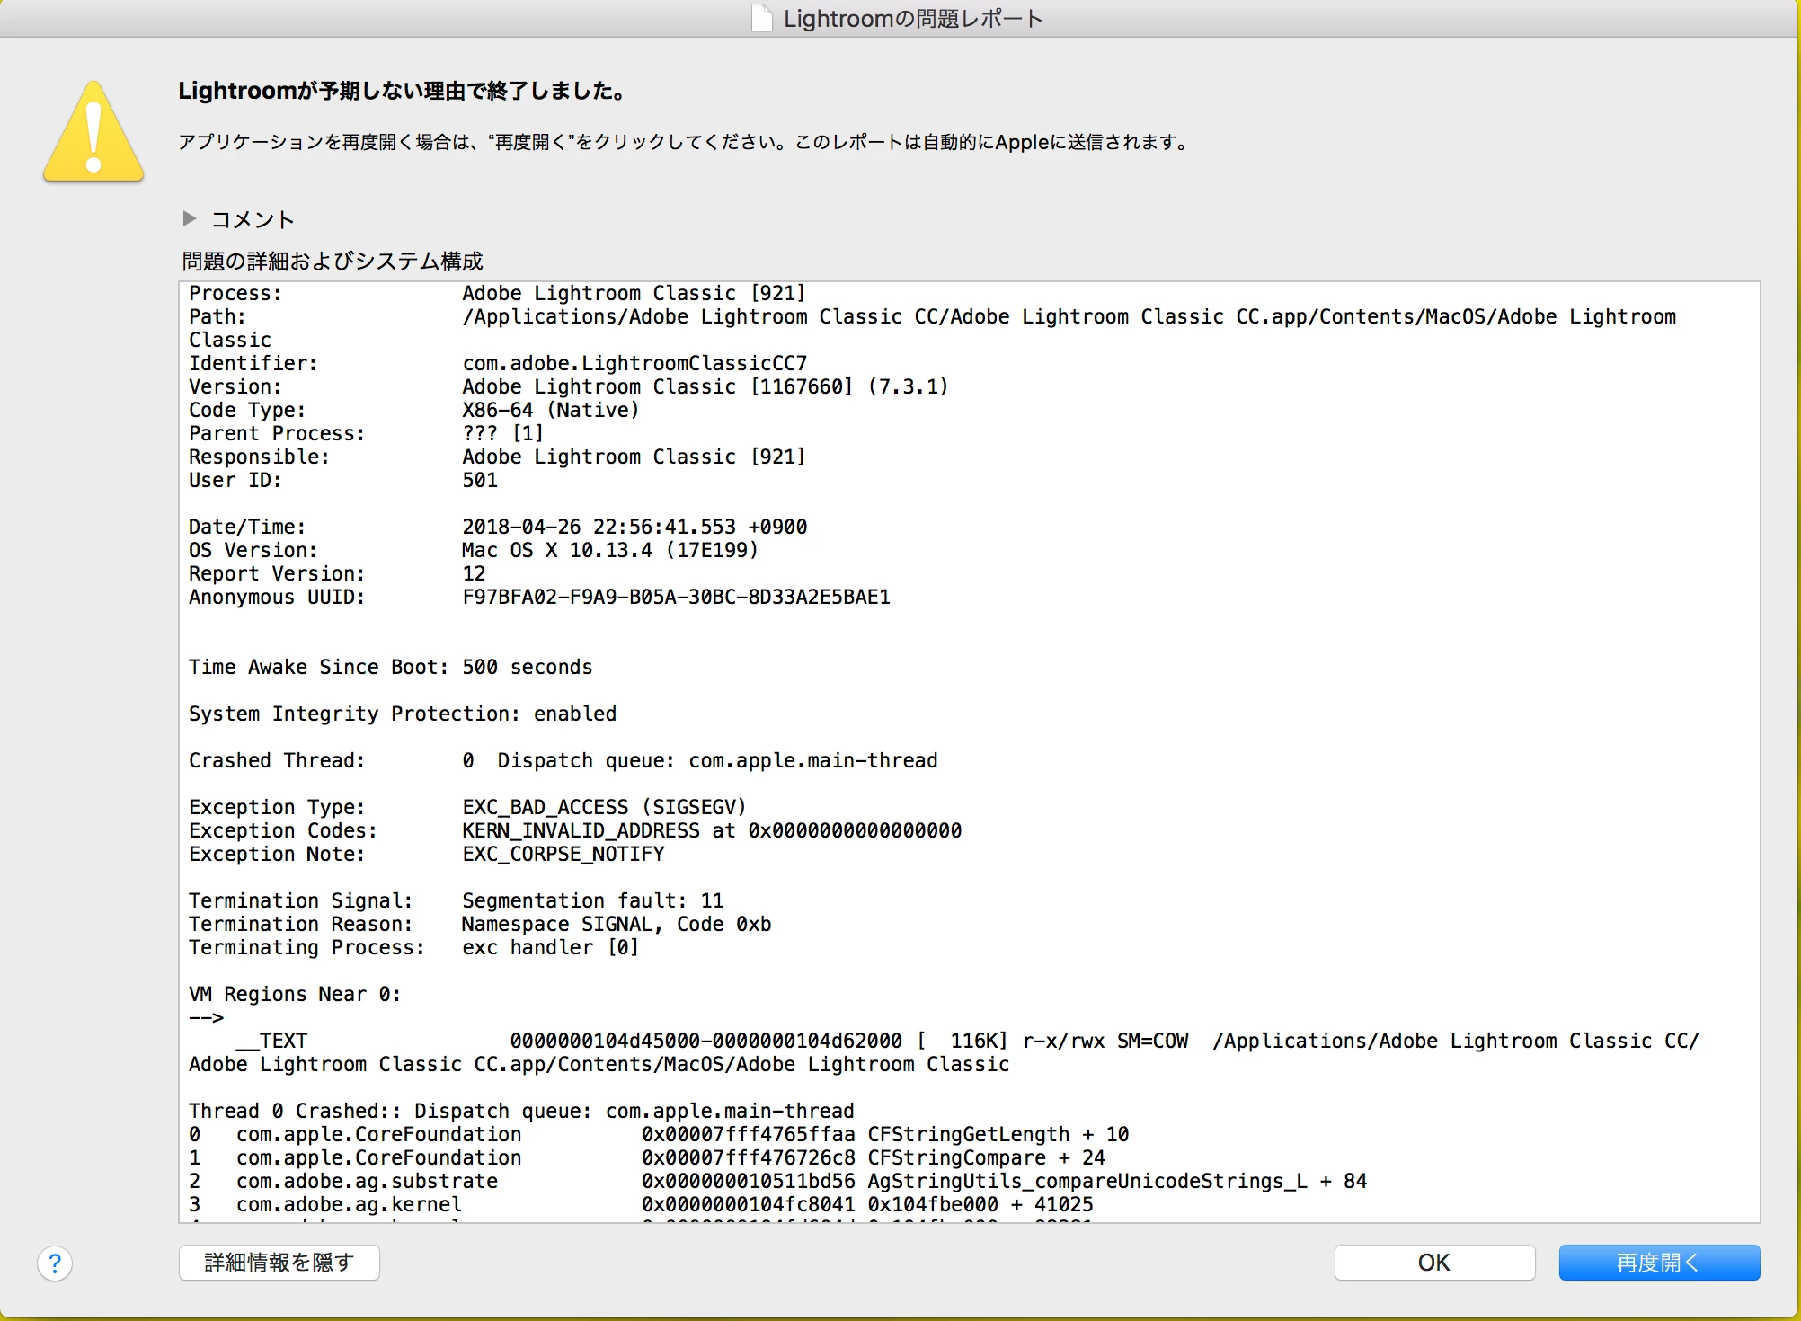The image size is (1801, 1321).
Task: Click the Thread 0 Crashed line
Action: (521, 1111)
